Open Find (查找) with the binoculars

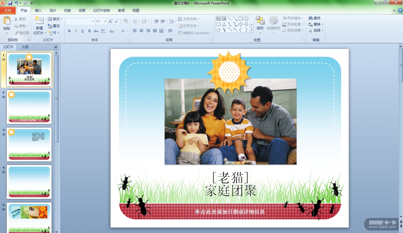point(315,18)
